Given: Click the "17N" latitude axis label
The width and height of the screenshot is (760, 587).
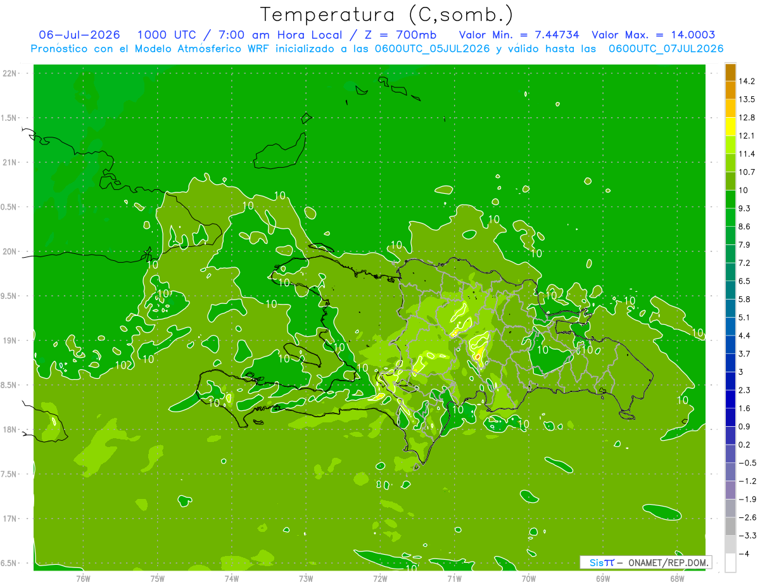Looking at the screenshot, I should click(x=9, y=519).
